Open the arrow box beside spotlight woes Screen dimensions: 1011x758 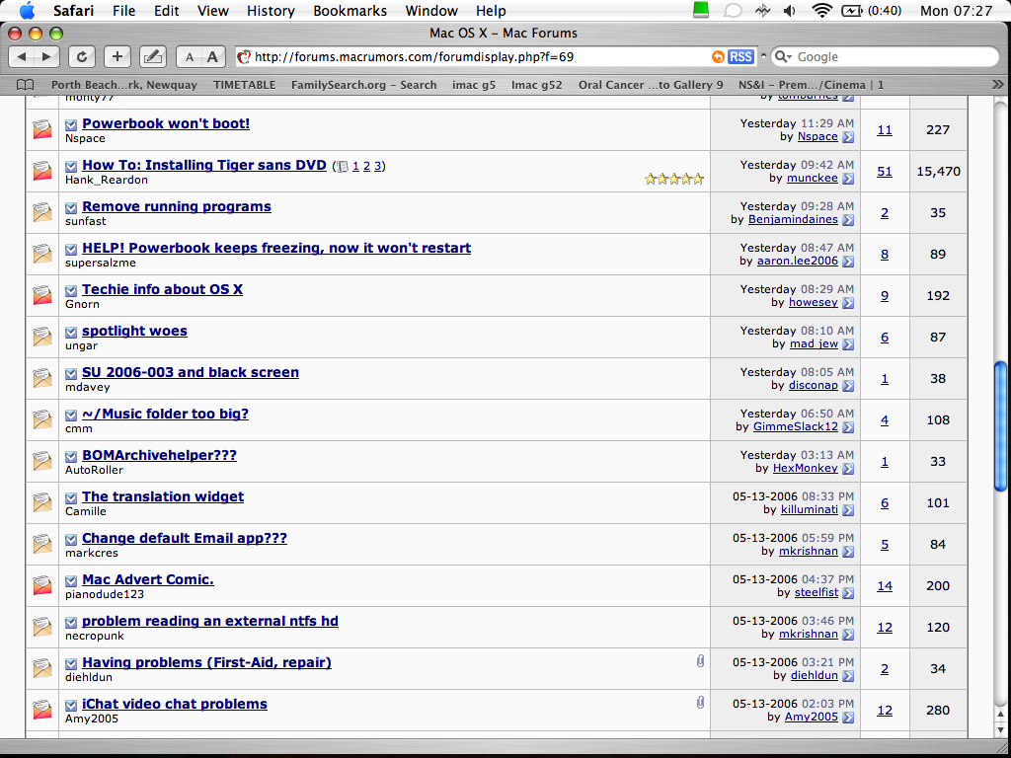pyautogui.click(x=71, y=332)
